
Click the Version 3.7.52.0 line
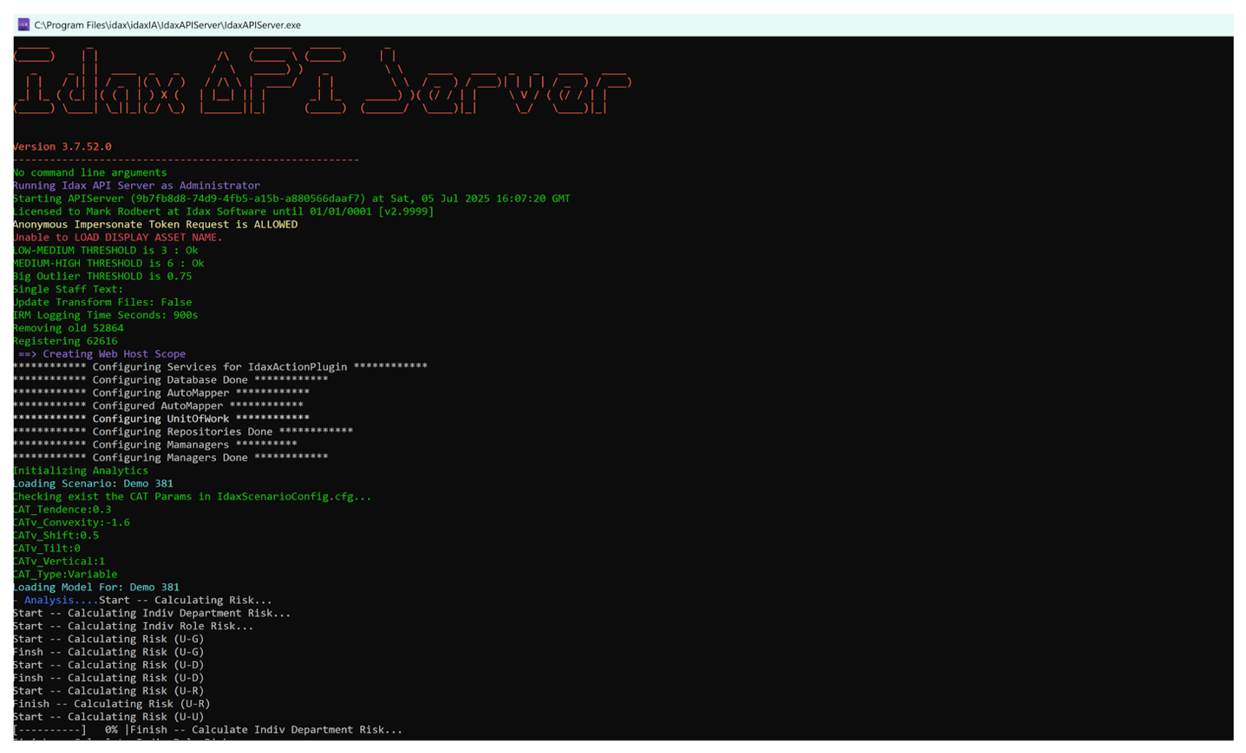click(x=62, y=147)
